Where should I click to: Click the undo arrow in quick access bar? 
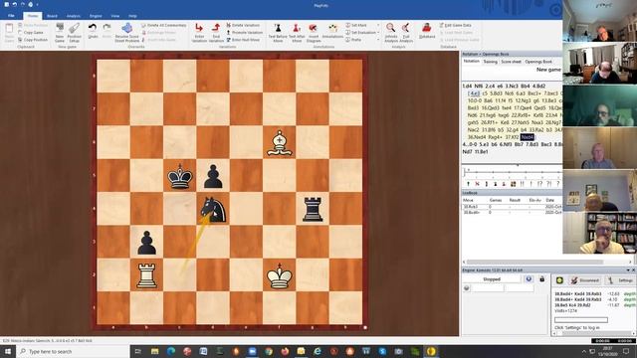coord(15,4)
